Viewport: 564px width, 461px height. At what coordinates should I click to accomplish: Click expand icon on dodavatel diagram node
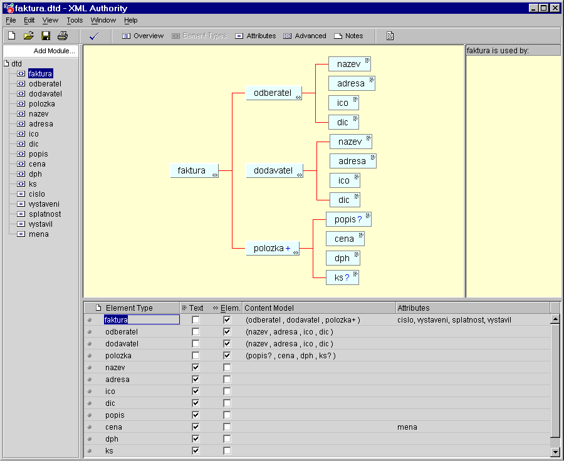tap(300, 175)
